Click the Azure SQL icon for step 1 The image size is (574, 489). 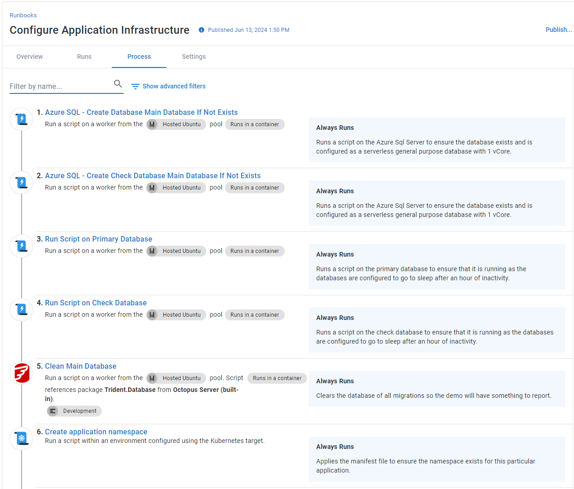click(21, 119)
